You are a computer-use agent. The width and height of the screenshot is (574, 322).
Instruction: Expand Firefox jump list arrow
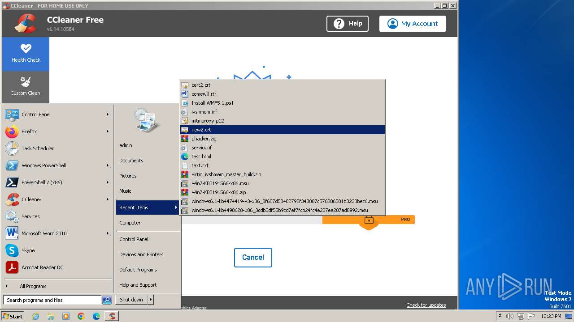click(107, 131)
